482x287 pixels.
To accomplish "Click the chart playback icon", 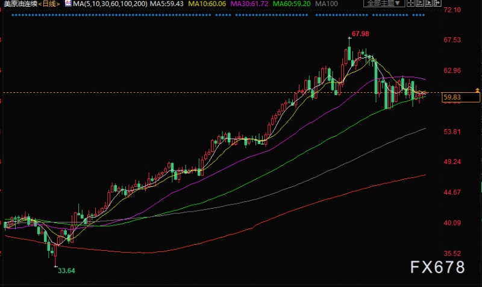I will point(428,4).
